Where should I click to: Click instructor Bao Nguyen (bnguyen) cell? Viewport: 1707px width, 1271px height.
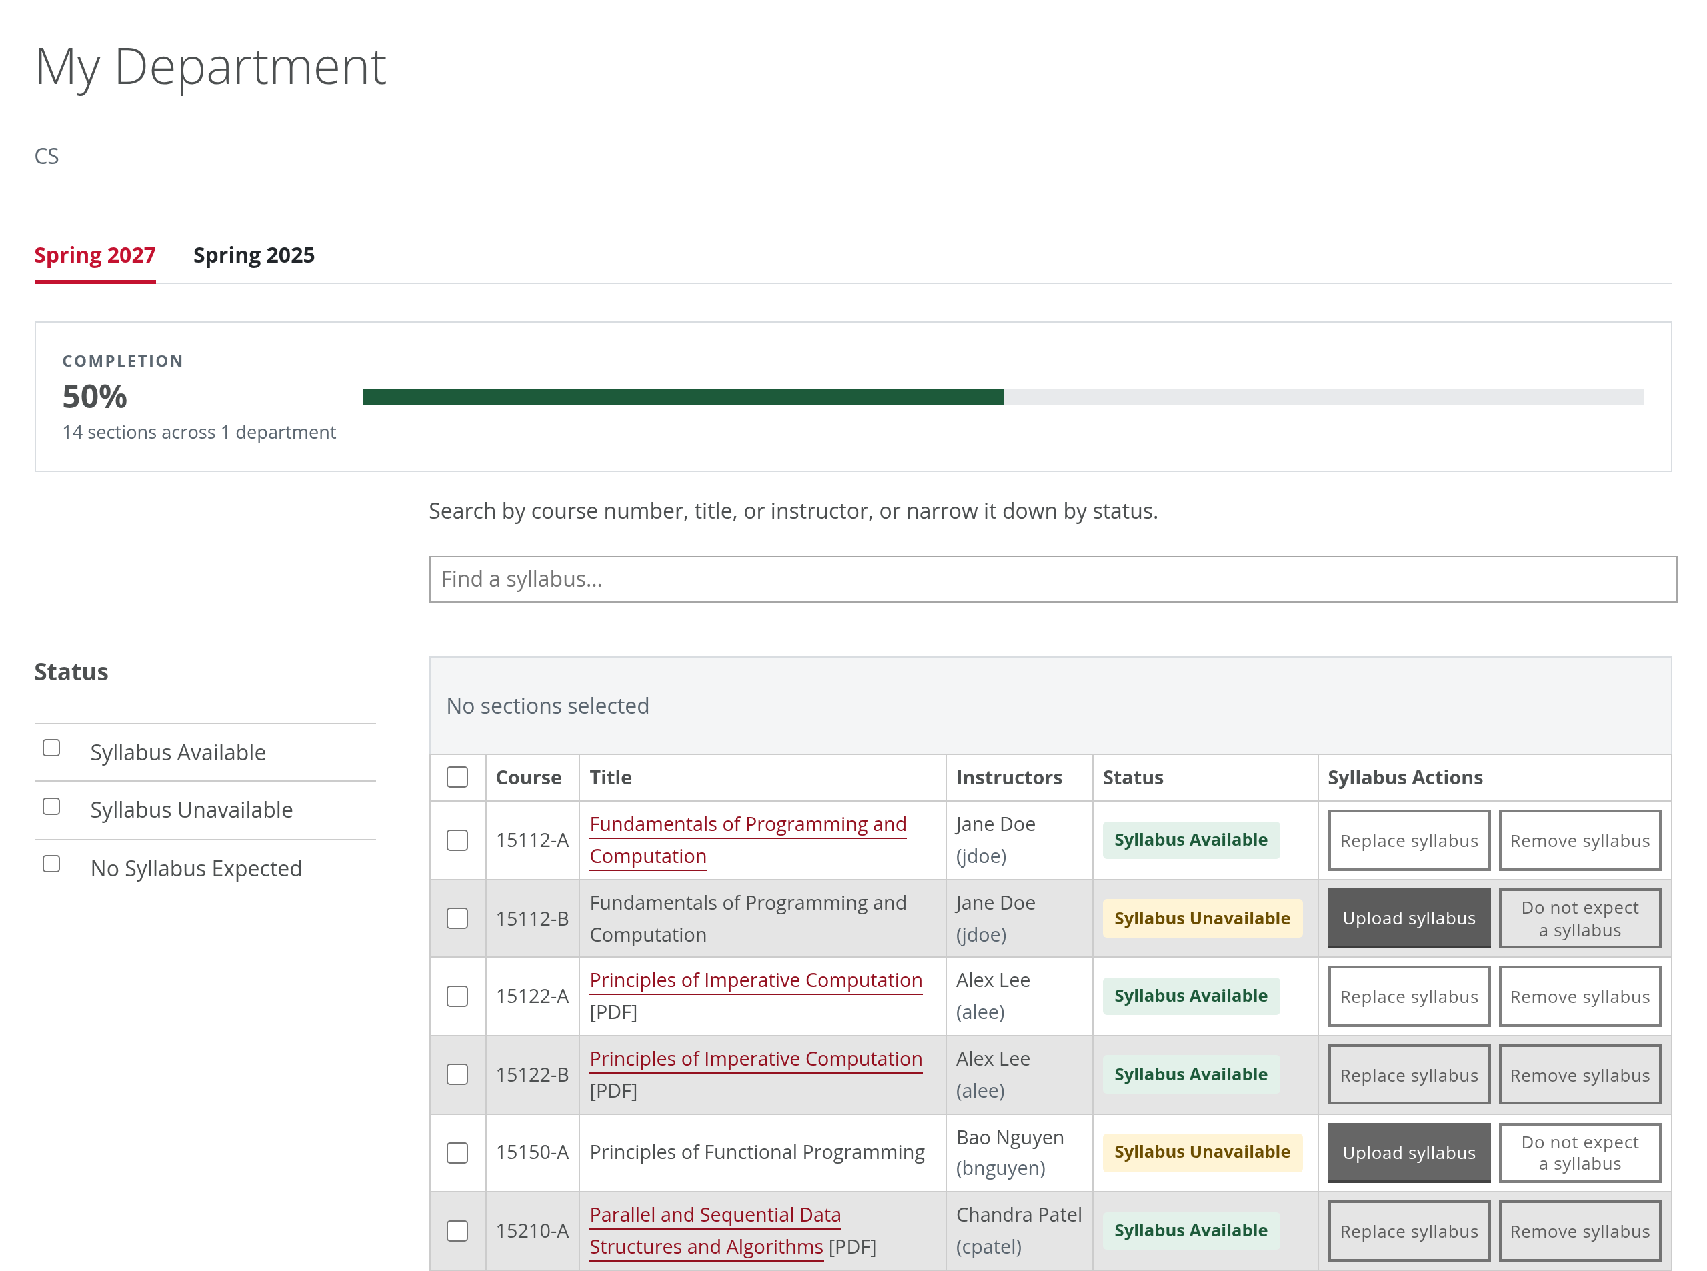(x=1018, y=1152)
